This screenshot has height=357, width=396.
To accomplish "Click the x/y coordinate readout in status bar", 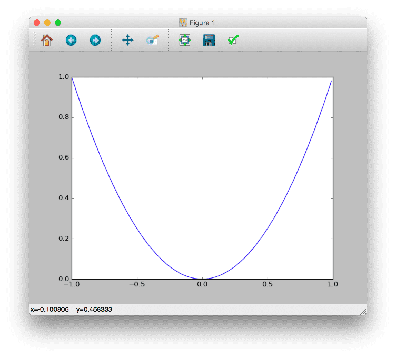I will 71,309.
